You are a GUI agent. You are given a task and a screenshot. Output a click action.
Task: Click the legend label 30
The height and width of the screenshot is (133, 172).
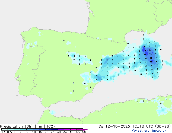[59, 132]
